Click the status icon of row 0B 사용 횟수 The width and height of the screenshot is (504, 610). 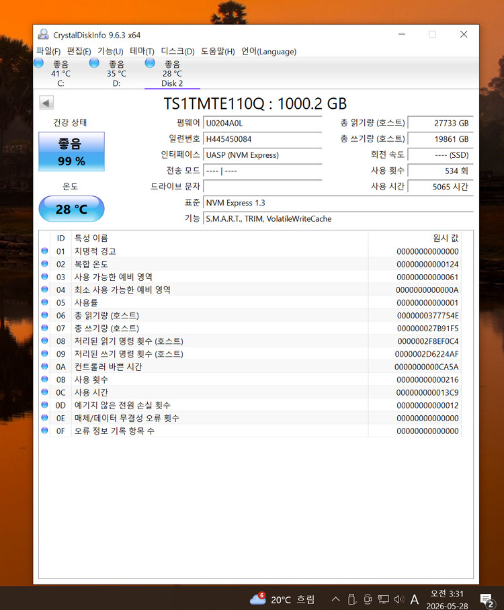click(45, 380)
